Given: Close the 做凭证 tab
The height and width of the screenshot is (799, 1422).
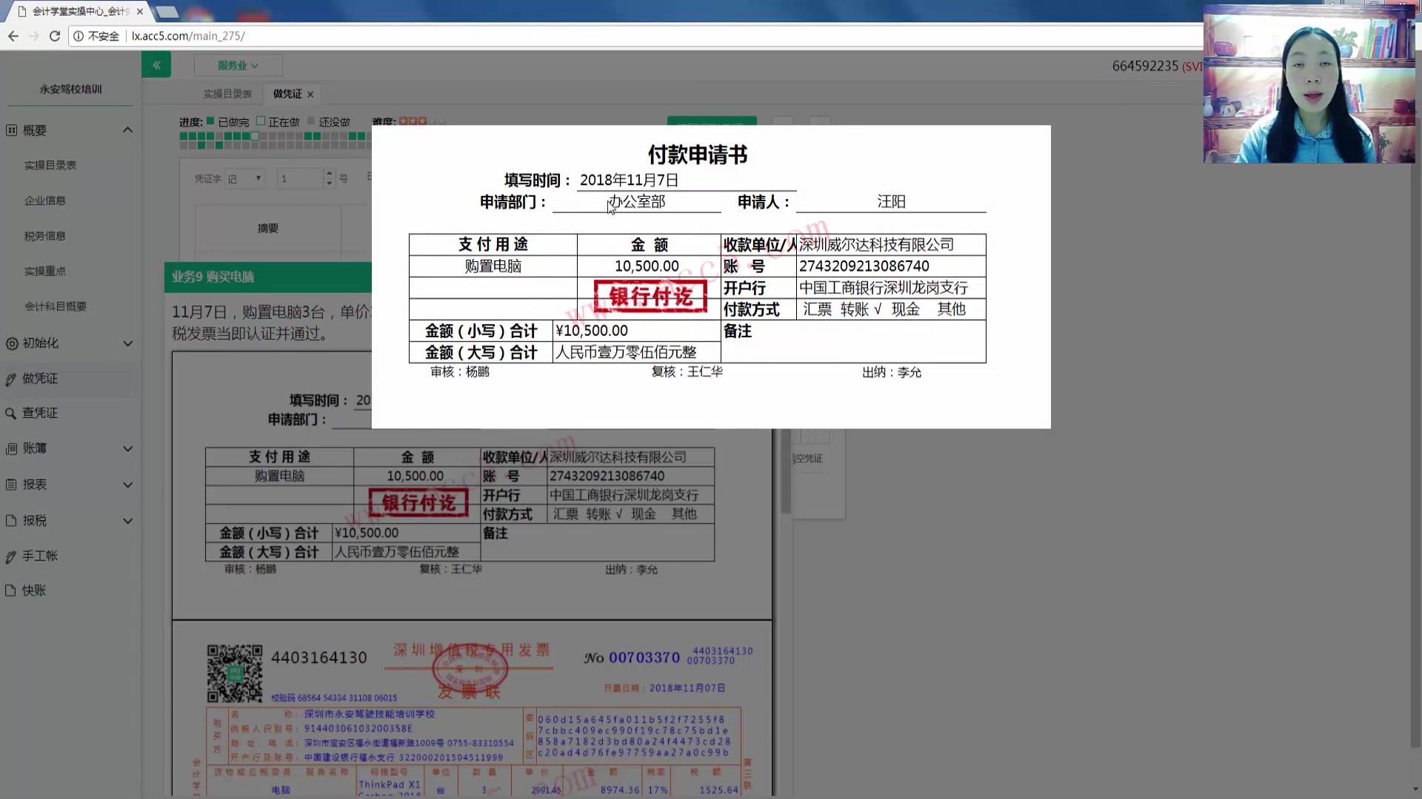Looking at the screenshot, I should [310, 95].
